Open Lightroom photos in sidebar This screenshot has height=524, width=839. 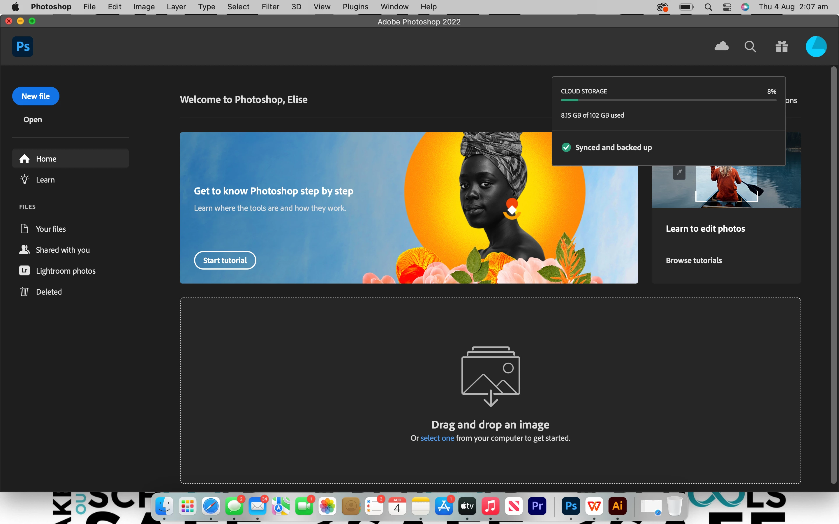click(x=66, y=271)
